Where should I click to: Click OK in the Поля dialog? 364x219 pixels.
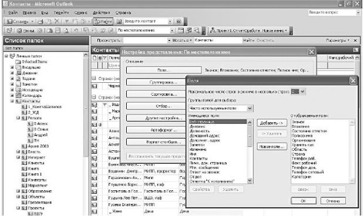(304, 201)
